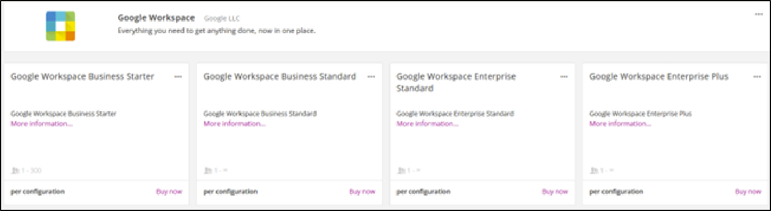Buy now the Enterprise Plus plan
The width and height of the screenshot is (771, 211).
[x=748, y=192]
